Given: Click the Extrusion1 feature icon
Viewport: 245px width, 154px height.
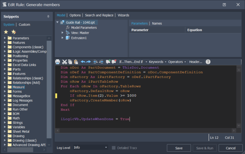Looking at the screenshot, I should point(68,38).
